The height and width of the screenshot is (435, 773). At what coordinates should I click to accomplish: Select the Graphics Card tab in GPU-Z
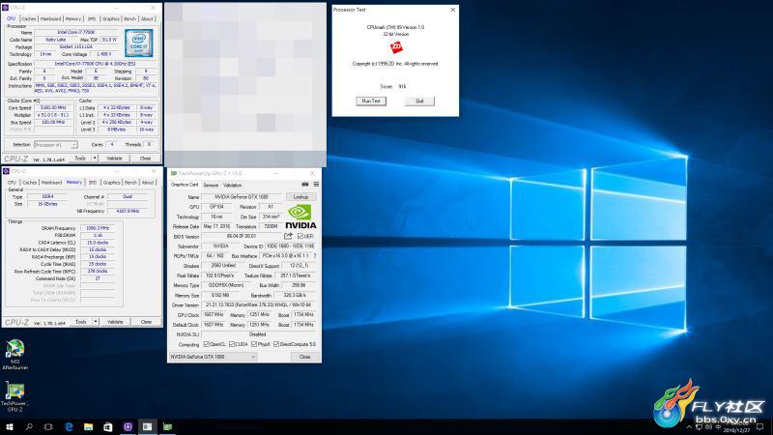[x=185, y=185]
